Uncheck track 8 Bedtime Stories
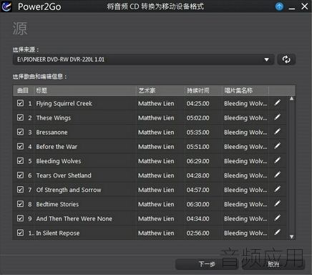 [20, 204]
